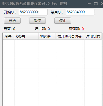
Task: Click the red 有效数 count value
Action: [83, 29]
